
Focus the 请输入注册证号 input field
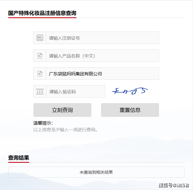click(102, 38)
